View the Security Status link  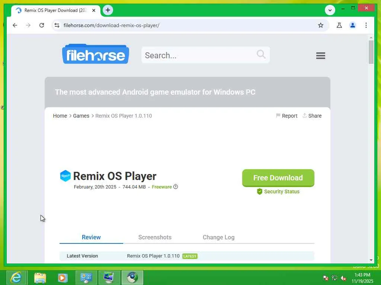tap(282, 191)
